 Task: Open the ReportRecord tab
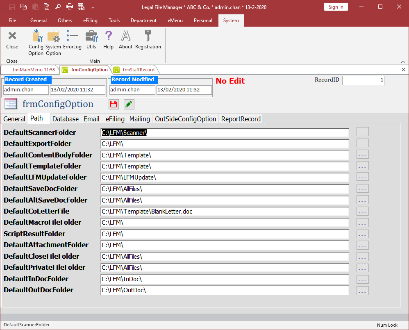[241, 119]
